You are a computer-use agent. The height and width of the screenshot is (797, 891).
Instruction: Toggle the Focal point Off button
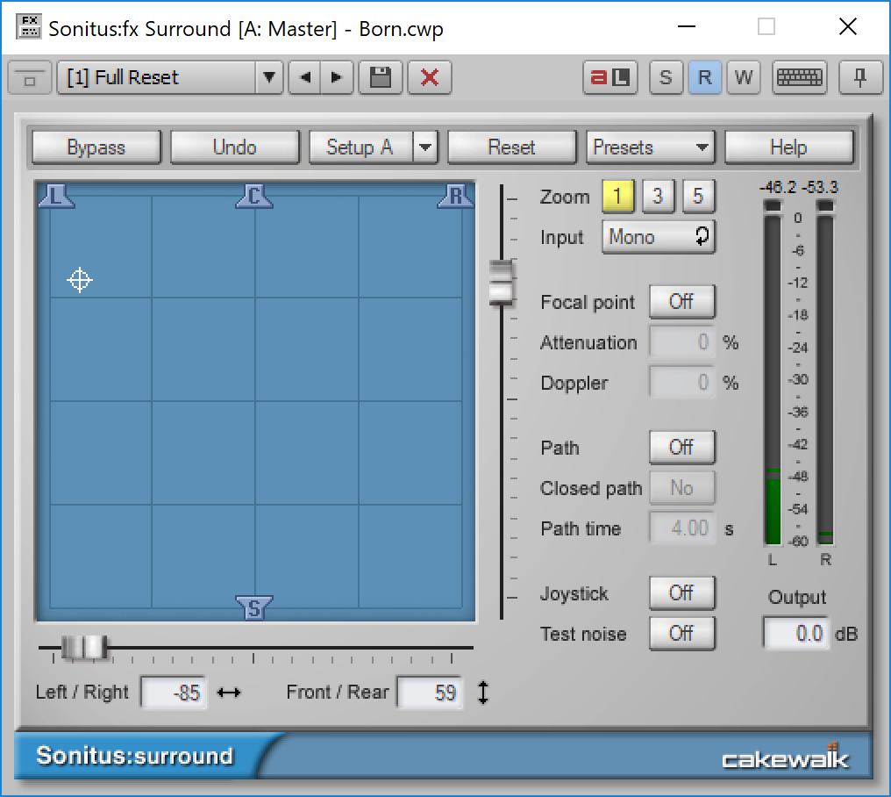click(681, 301)
